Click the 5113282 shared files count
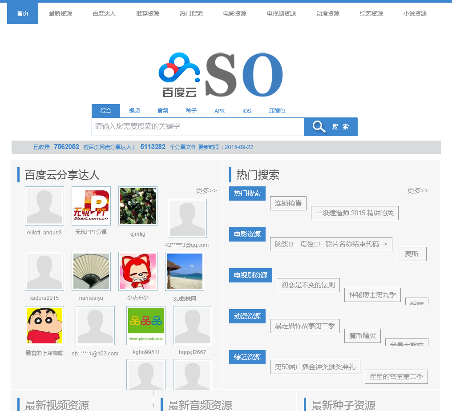The width and height of the screenshot is (452, 411). click(153, 147)
